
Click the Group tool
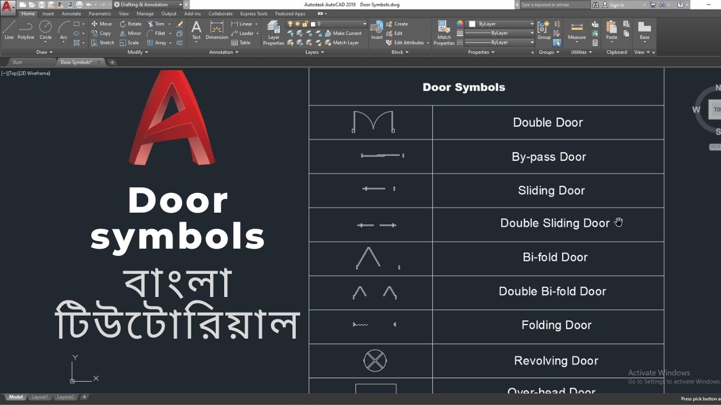pos(544,30)
